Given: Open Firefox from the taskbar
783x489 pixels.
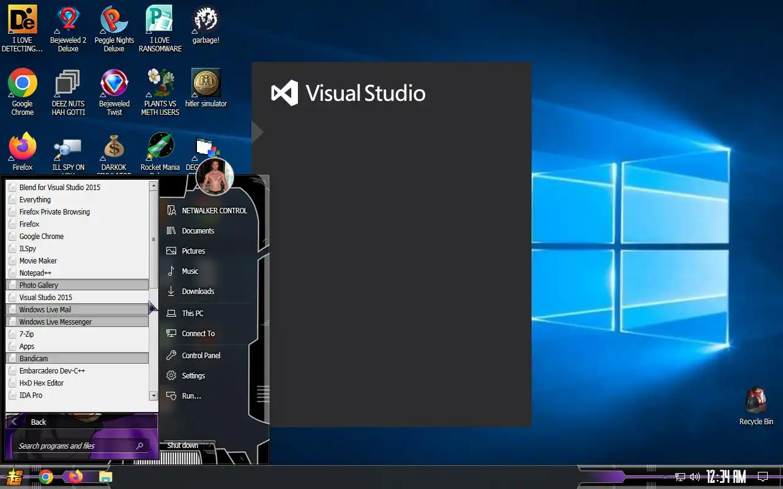Looking at the screenshot, I should 75,477.
